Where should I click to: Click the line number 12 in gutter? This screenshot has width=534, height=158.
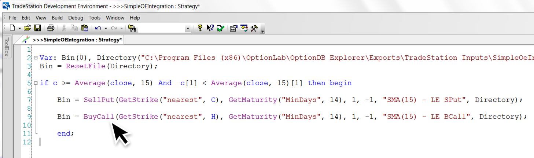tap(27, 142)
